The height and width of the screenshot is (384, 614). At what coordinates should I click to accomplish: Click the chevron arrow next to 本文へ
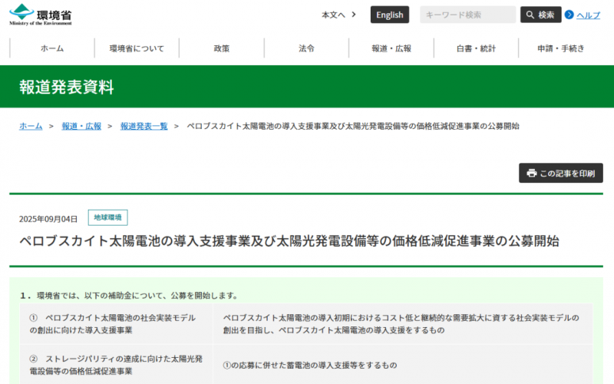coord(354,15)
